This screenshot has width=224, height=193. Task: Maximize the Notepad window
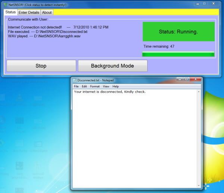coord(186,80)
